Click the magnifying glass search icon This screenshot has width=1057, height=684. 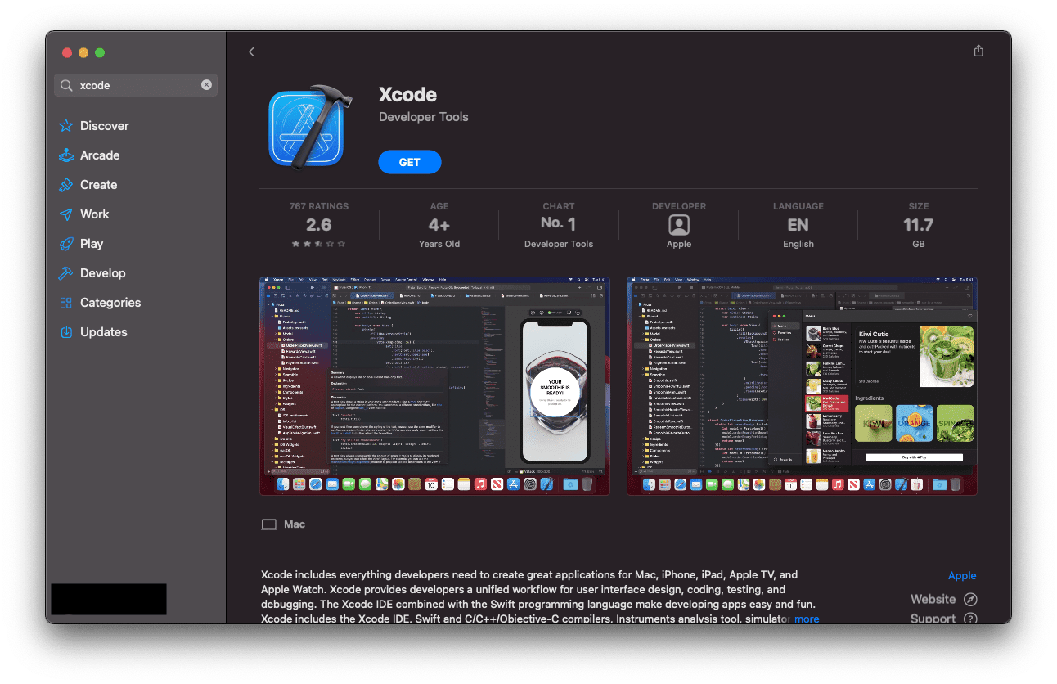click(67, 85)
